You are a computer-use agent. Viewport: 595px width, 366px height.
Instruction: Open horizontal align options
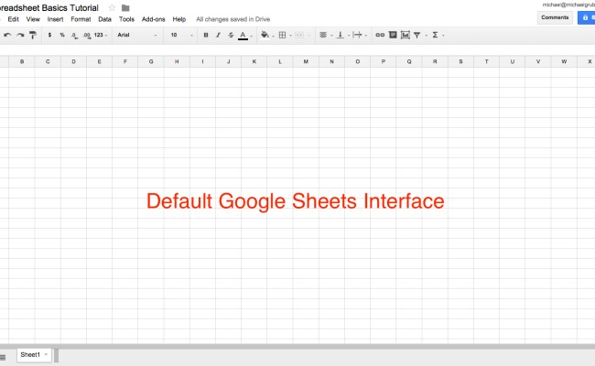click(x=323, y=35)
